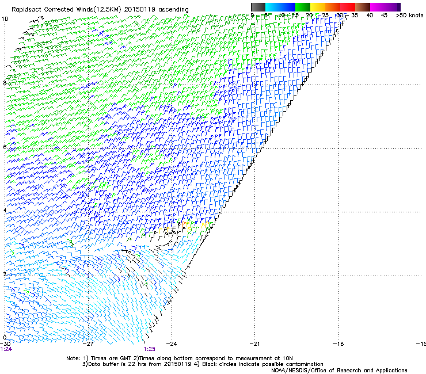Click the '35' knots legend label
Screen dimensions: 426x374
point(355,16)
